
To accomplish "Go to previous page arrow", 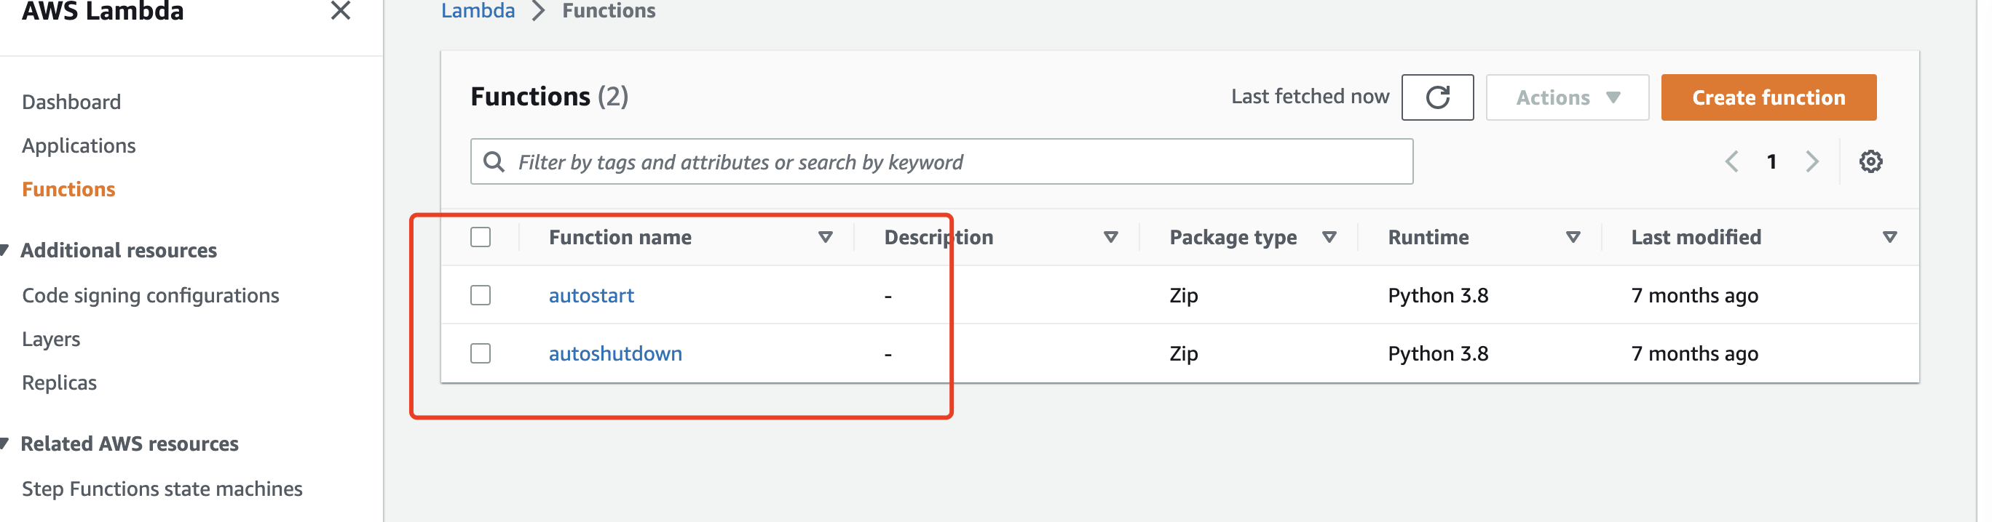I will tap(1731, 161).
